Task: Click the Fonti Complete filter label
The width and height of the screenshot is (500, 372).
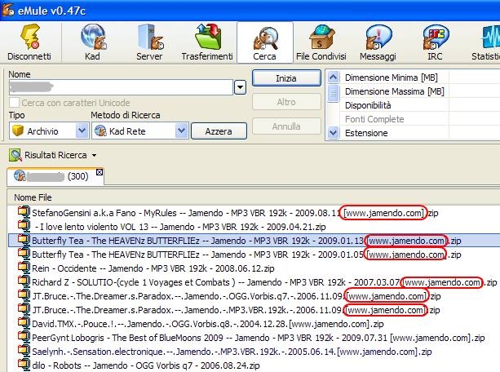Action: [x=374, y=119]
